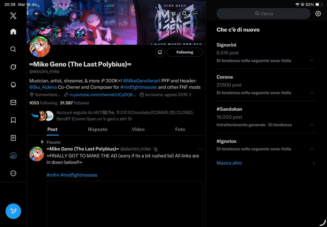Screen dimensions: 327x227
Task: Open the #MikeGenofanart hashtag
Action: [x=142, y=81]
